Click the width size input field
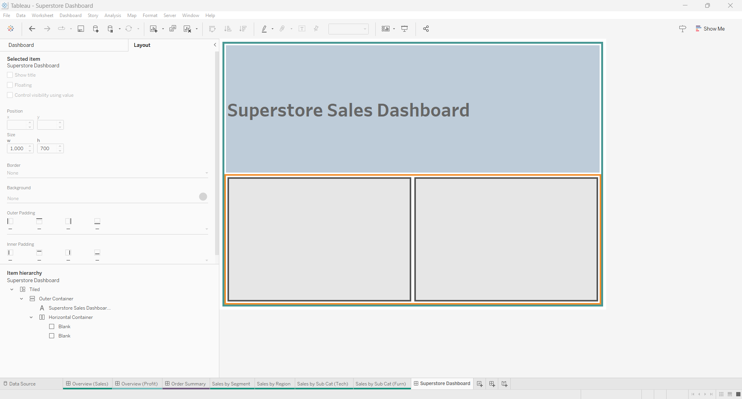The width and height of the screenshot is (742, 399). click(17, 149)
